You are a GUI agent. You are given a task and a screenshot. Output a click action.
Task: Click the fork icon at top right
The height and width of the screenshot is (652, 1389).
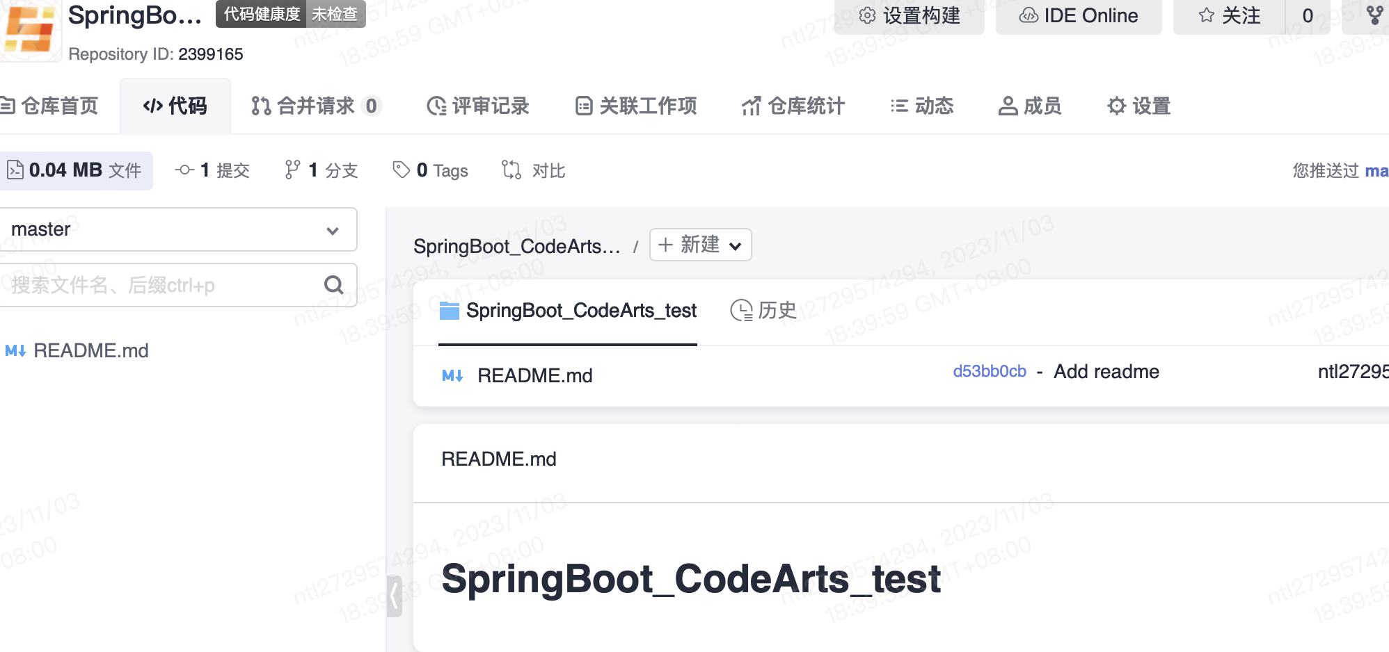(1374, 15)
